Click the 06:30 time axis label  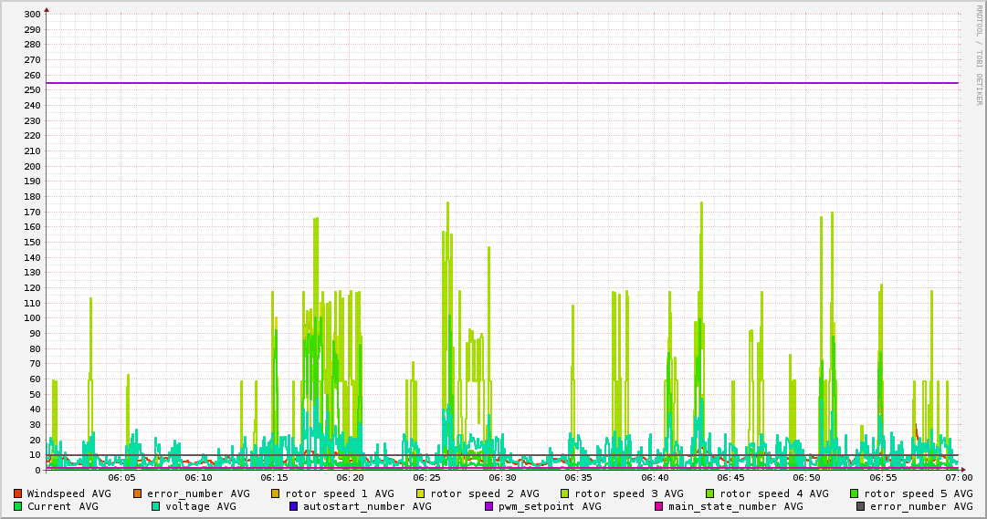tap(502, 478)
